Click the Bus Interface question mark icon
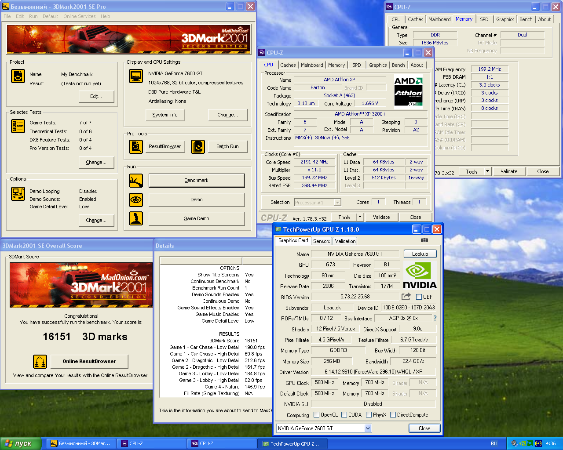This screenshot has width=563, height=450. (435, 318)
